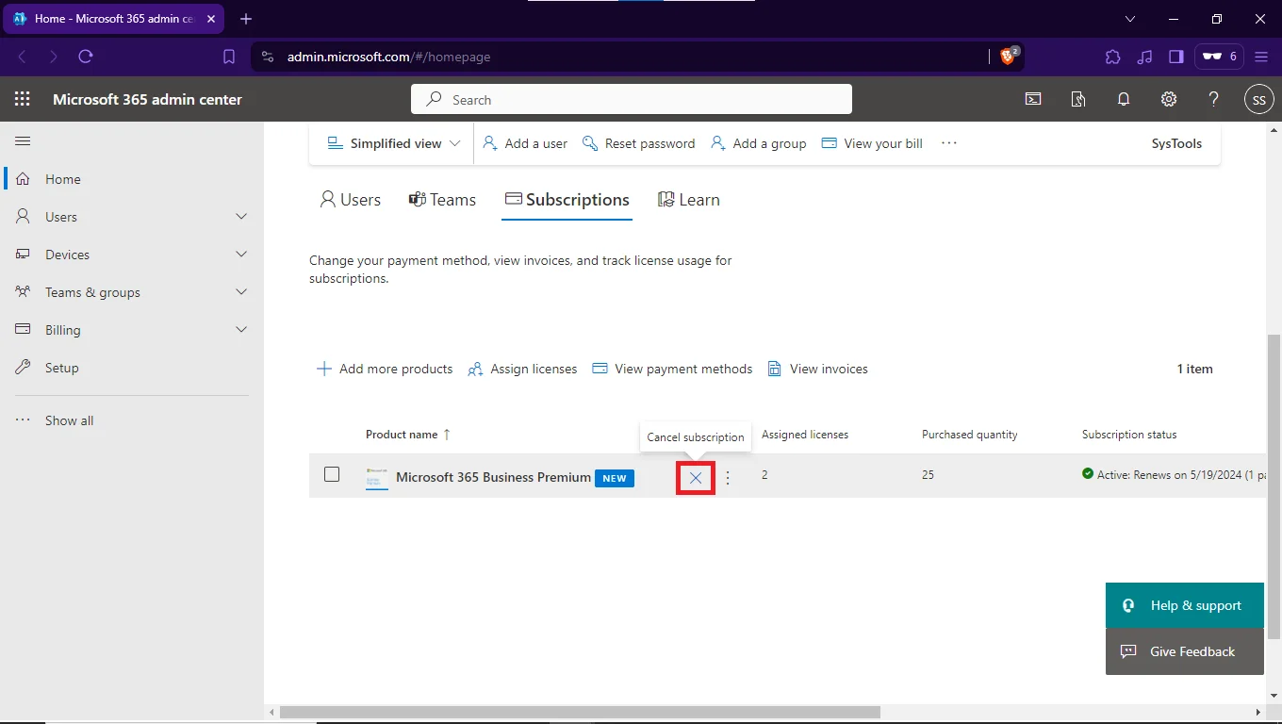This screenshot has height=724, width=1282.
Task: Click the SysTools organization name
Action: click(1176, 143)
